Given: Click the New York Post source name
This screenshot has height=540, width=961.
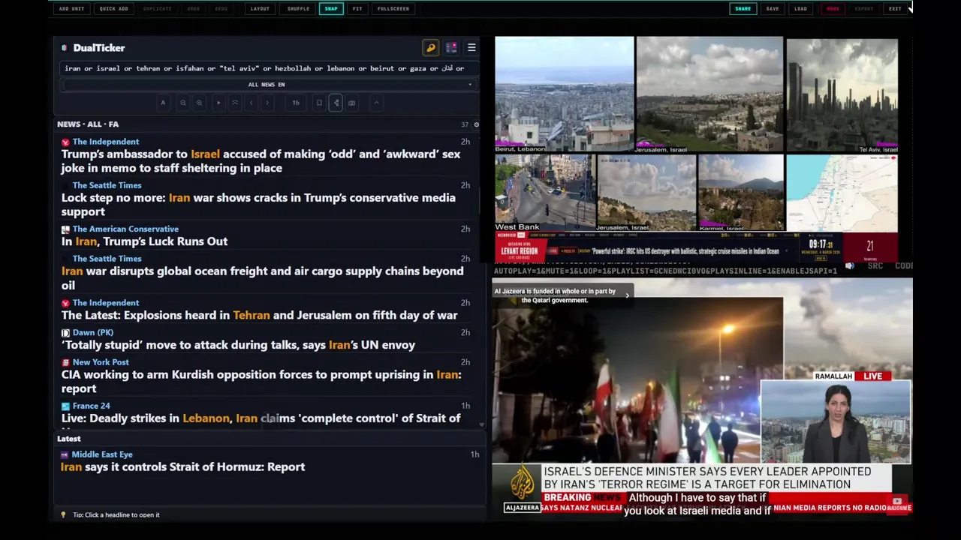Looking at the screenshot, I should click(x=101, y=362).
